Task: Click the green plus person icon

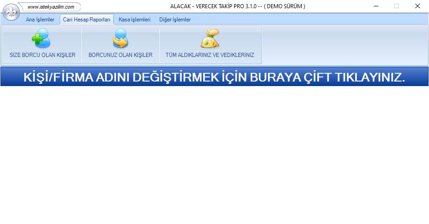Action: click(x=41, y=38)
